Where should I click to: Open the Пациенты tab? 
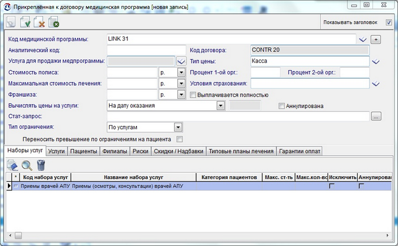click(84, 151)
